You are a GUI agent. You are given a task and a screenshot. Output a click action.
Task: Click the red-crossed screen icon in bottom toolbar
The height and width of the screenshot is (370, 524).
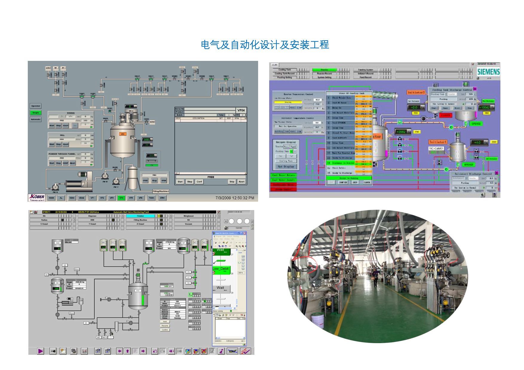click(x=204, y=351)
